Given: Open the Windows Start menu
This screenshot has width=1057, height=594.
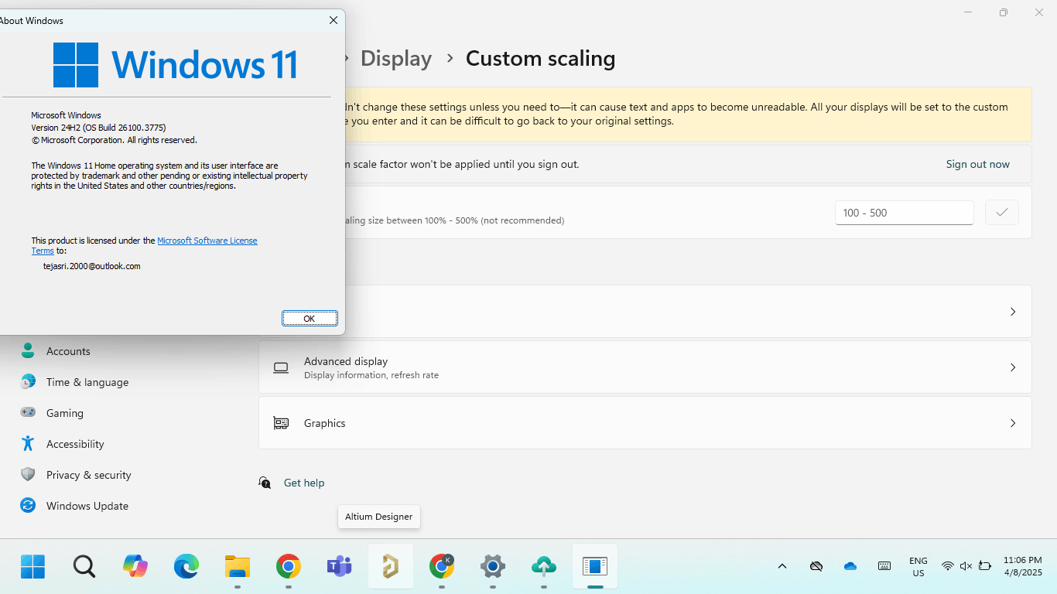Looking at the screenshot, I should 33,567.
